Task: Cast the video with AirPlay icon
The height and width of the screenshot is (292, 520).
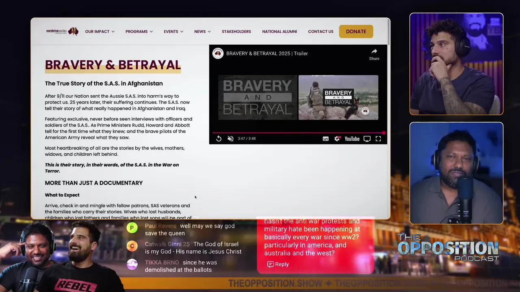Action: (x=367, y=139)
